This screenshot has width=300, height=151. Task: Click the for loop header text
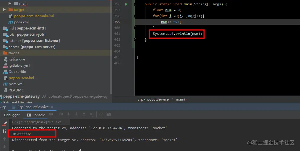179,16
